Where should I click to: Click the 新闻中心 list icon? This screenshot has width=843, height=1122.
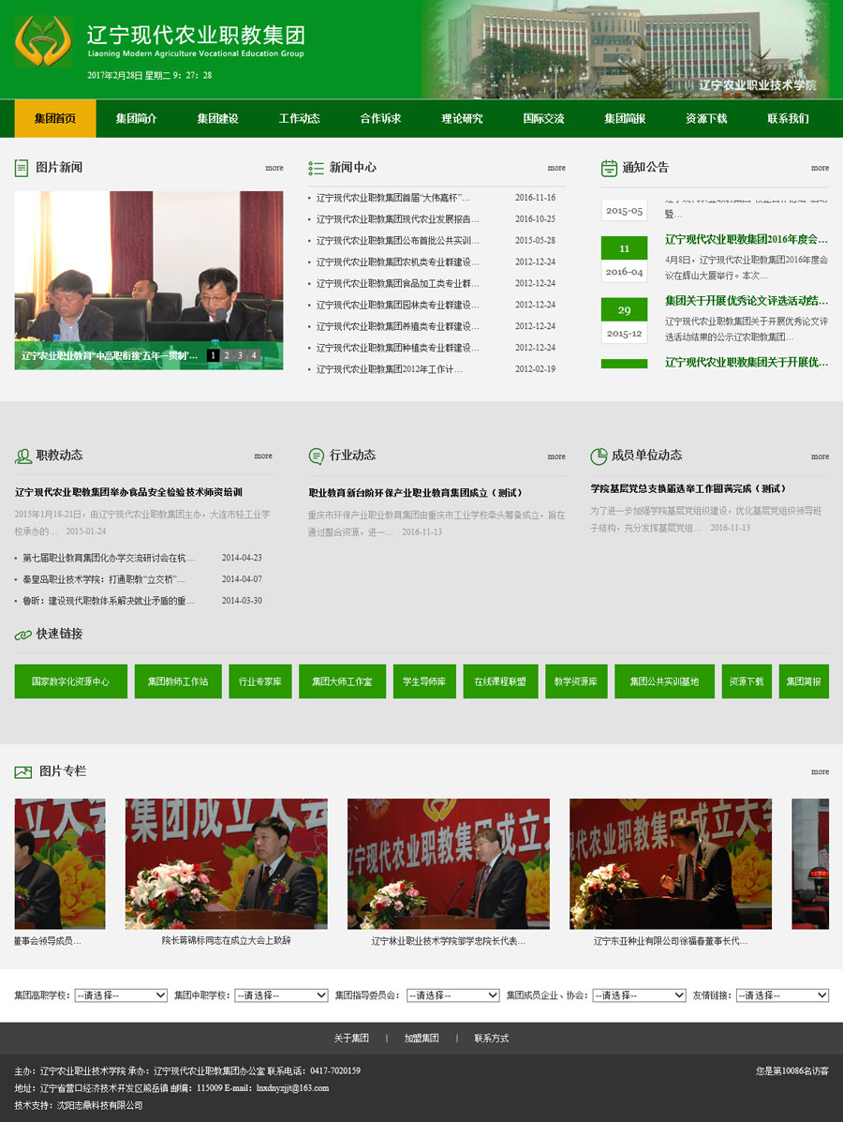(316, 168)
